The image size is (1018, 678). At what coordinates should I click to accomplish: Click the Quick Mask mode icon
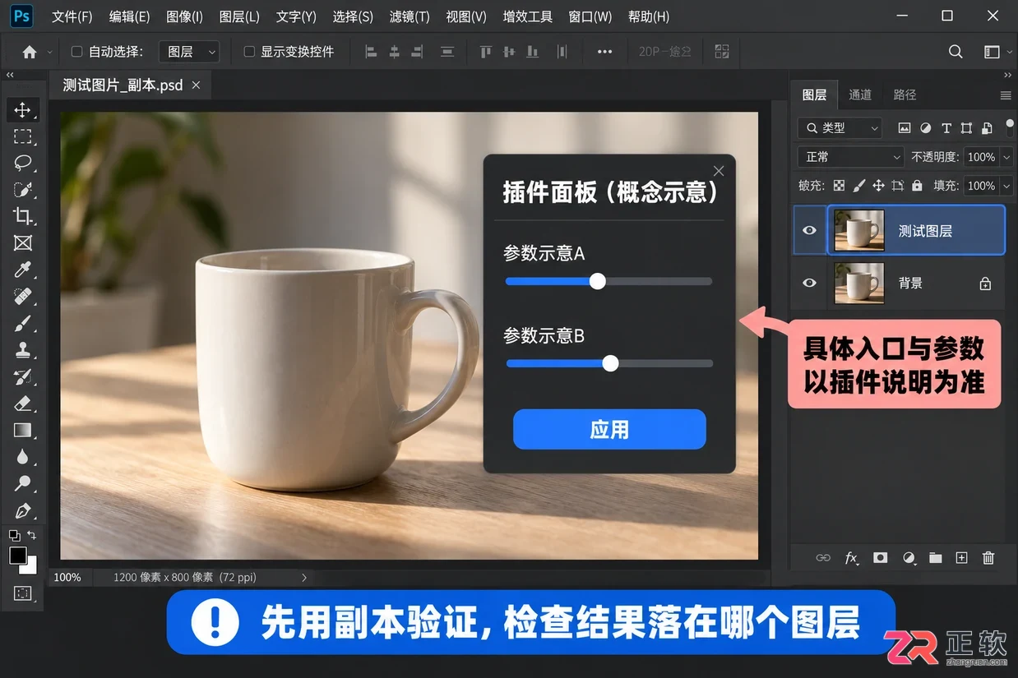[22, 593]
